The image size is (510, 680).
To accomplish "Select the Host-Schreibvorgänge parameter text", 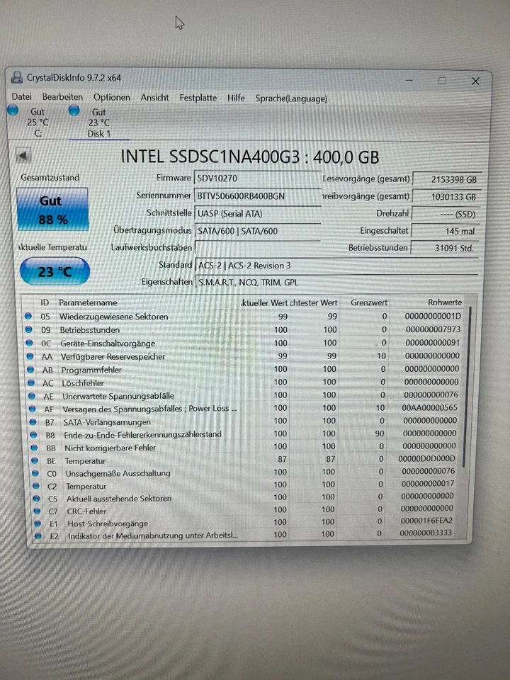I will coord(108,524).
